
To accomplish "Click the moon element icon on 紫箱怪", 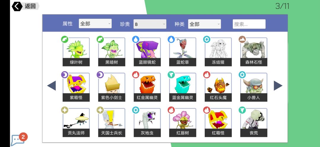I will pyautogui.click(x=65, y=75).
